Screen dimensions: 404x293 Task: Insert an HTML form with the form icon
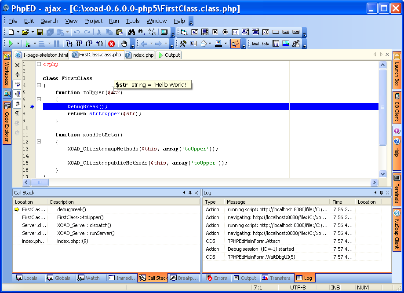pyautogui.click(x=184, y=32)
